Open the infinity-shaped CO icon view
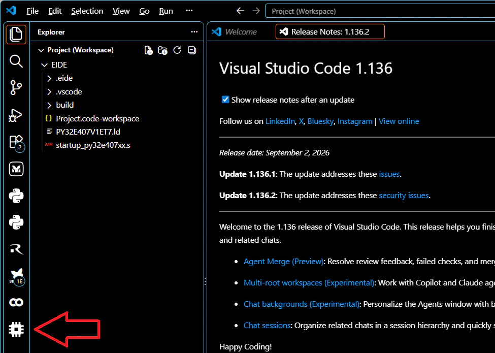495x353 pixels. pyautogui.click(x=16, y=303)
